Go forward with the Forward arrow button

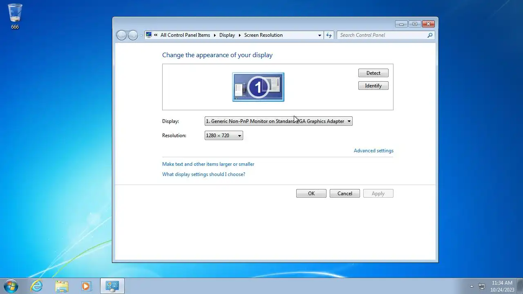pyautogui.click(x=133, y=35)
